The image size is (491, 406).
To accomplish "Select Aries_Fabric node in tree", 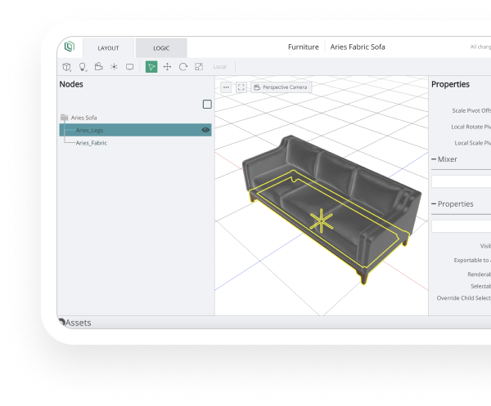I will point(92,143).
